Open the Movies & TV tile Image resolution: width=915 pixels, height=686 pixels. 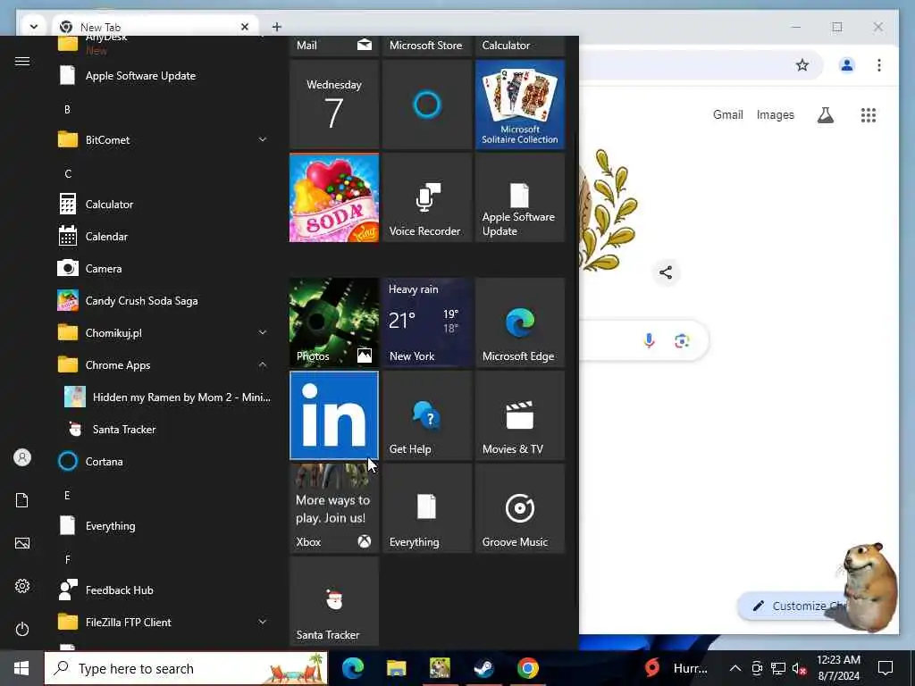point(520,415)
